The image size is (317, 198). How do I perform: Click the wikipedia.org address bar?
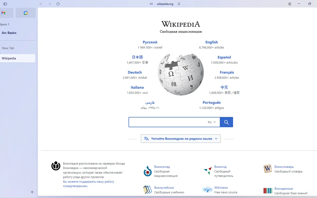pyautogui.click(x=165, y=4)
